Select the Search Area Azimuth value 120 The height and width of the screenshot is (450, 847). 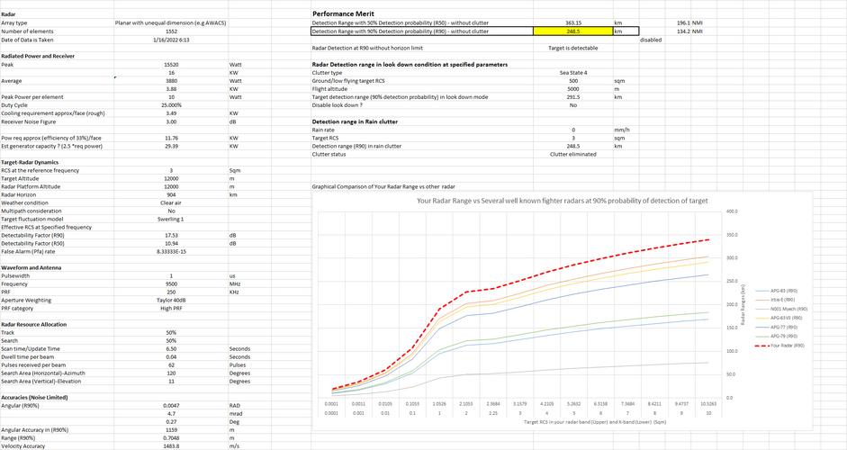pyautogui.click(x=171, y=373)
